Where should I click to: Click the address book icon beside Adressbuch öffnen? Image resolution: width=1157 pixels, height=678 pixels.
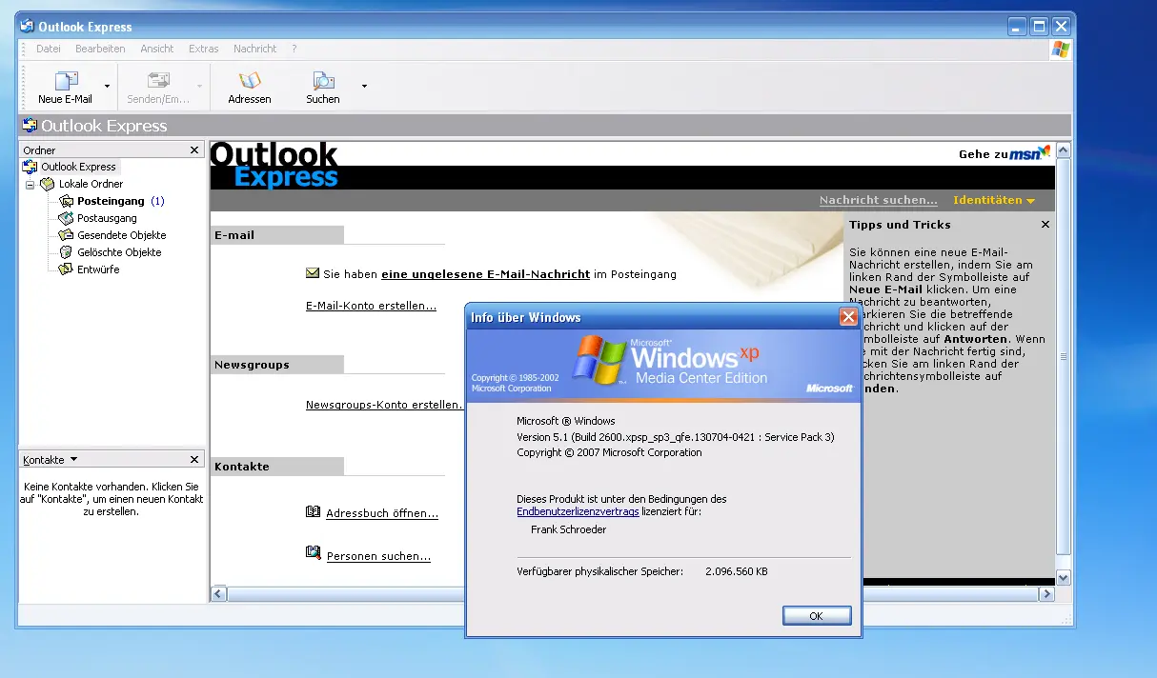(314, 511)
